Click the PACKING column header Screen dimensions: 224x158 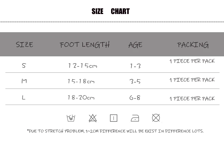pyautogui.click(x=193, y=45)
